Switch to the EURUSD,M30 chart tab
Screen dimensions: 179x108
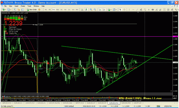pos(126,103)
